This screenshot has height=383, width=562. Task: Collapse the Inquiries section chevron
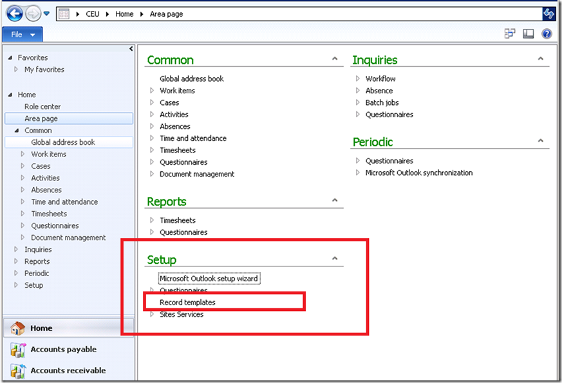pyautogui.click(x=540, y=59)
